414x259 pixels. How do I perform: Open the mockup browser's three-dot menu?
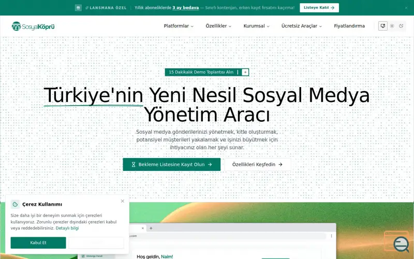[331, 236]
